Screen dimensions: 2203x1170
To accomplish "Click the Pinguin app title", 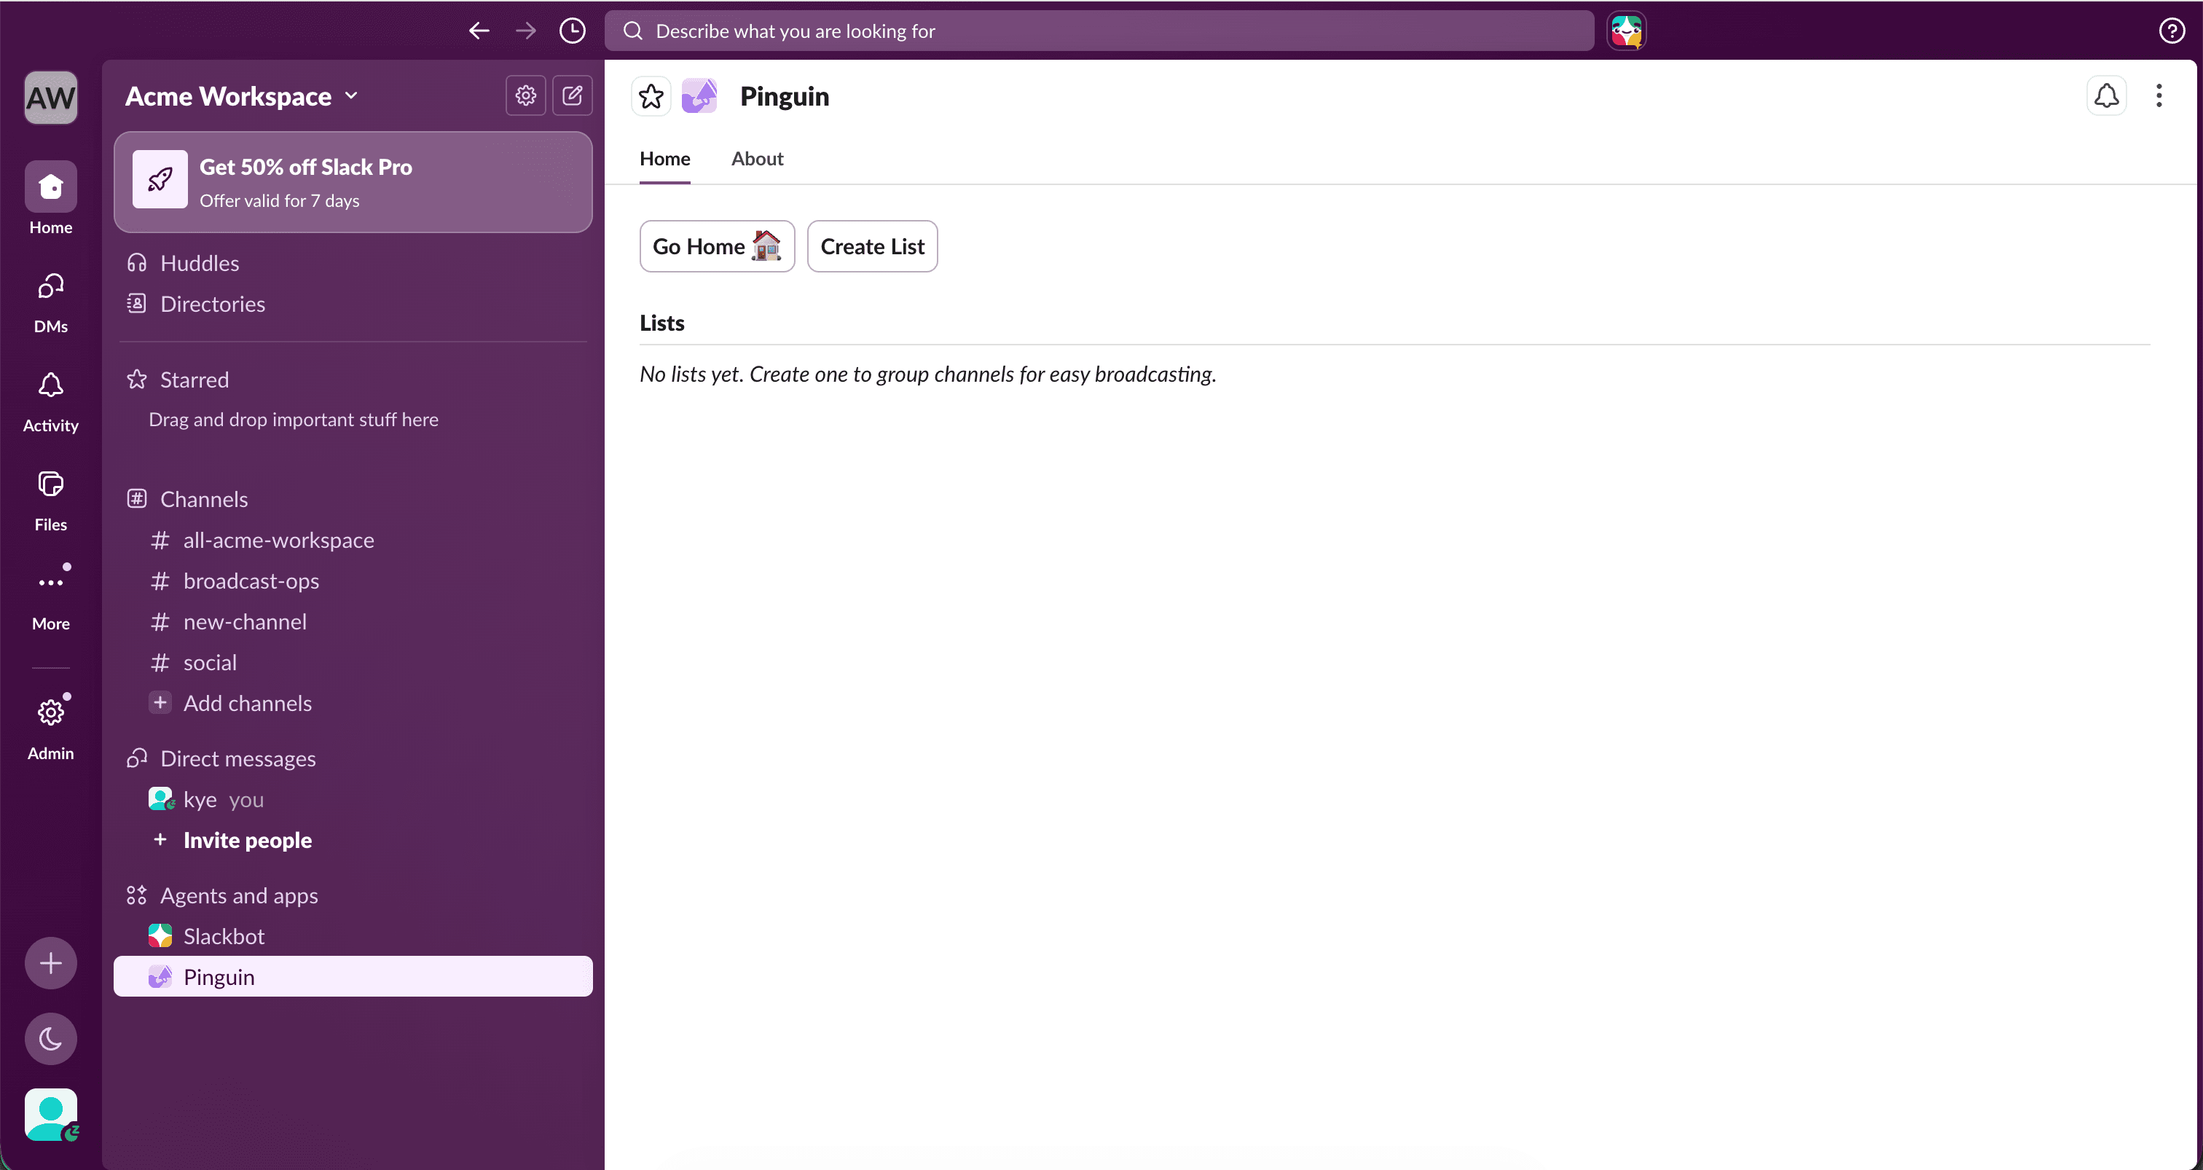I will tap(784, 95).
